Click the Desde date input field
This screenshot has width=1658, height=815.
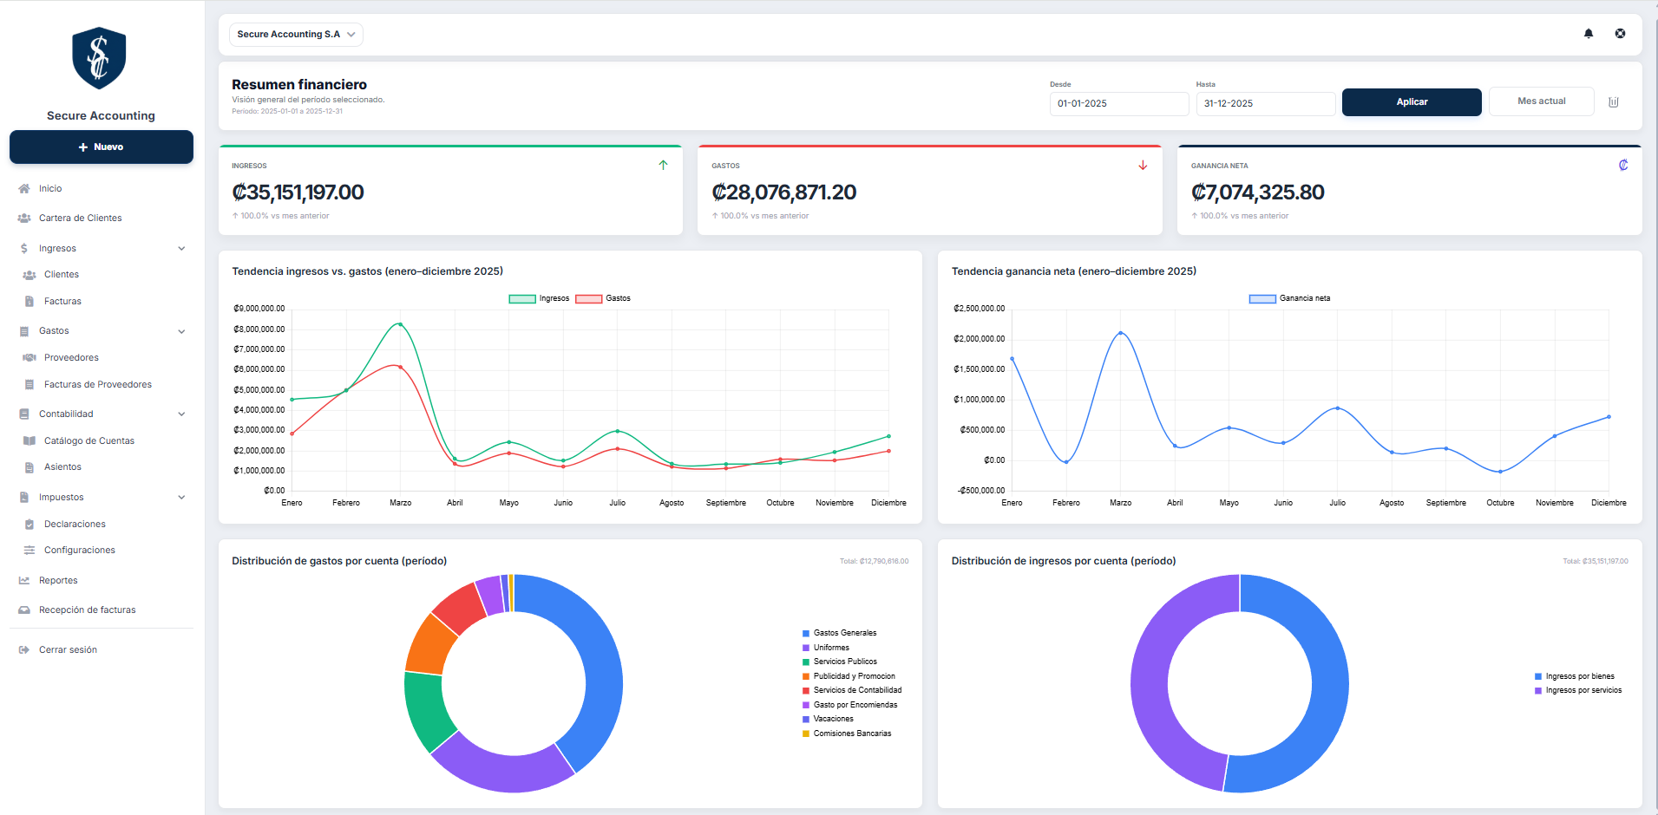1118,104
